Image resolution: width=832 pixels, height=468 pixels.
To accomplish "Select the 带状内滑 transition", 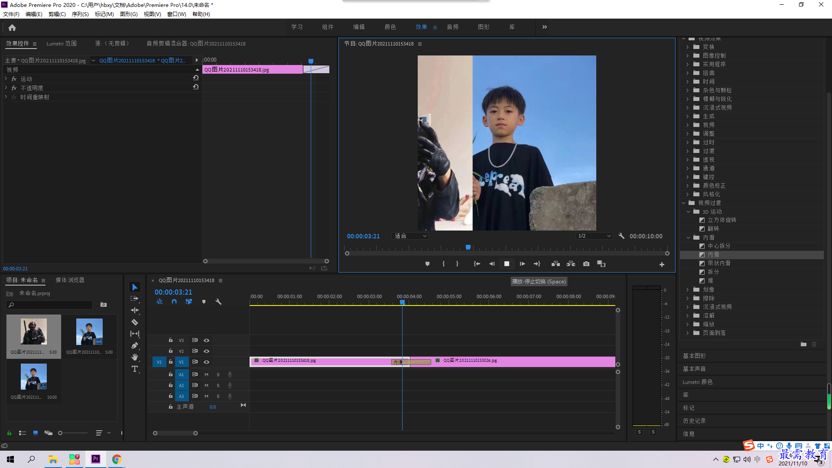I will [x=719, y=263].
